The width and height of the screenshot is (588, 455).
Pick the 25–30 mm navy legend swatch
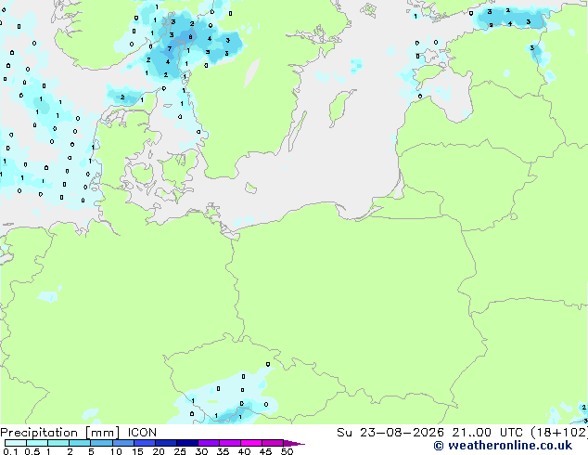tap(186, 443)
